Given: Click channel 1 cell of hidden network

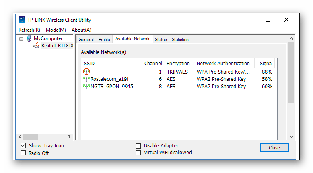Looking at the screenshot, I should tap(160, 72).
